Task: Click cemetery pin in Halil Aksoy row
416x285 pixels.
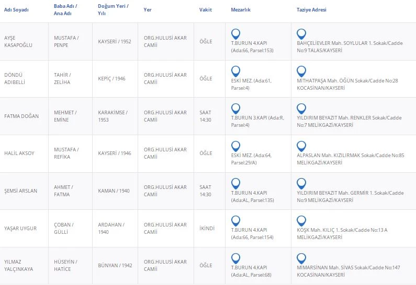Action: click(x=235, y=146)
